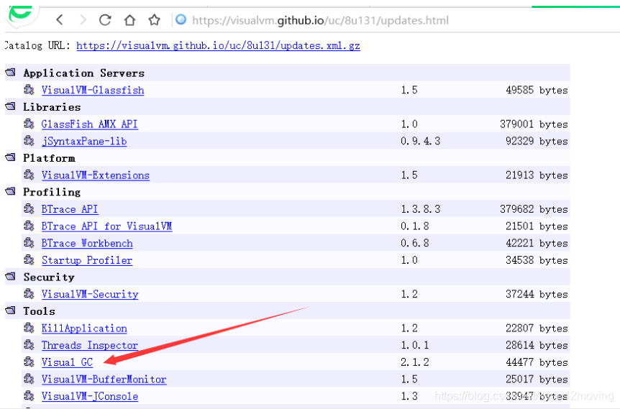620x409 pixels.
Task: Go back using the browser back arrow
Action: pos(60,19)
